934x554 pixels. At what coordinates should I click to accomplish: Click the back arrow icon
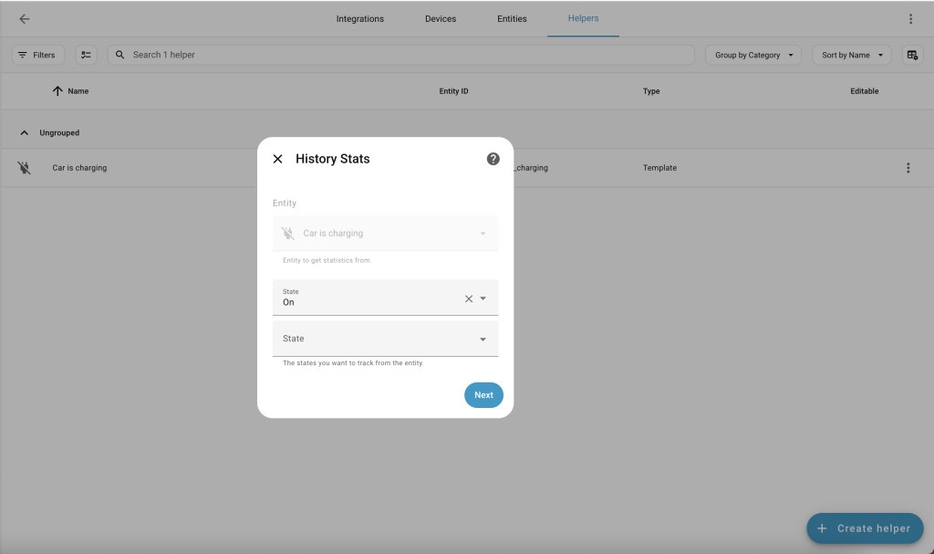pyautogui.click(x=25, y=19)
